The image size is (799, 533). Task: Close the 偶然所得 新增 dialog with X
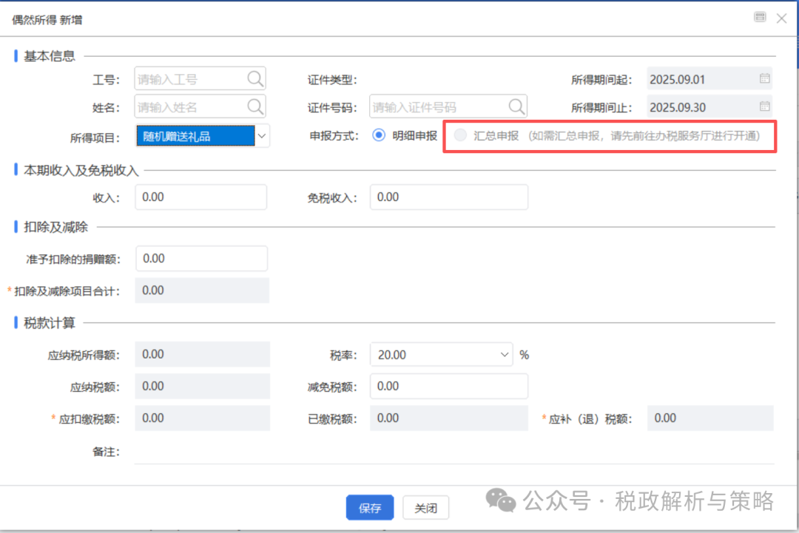coord(781,18)
